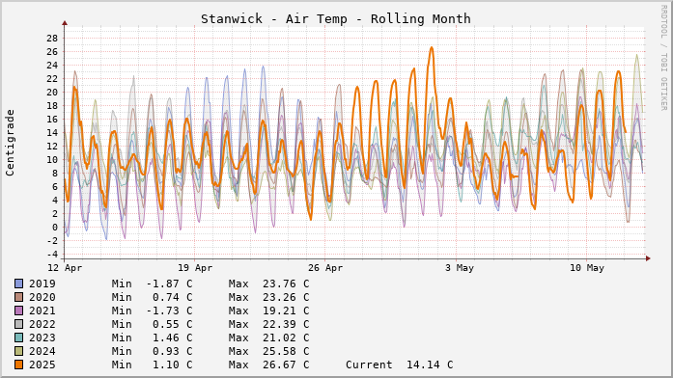Click the 2019 maximum value '23.76 C'
Screen dimensions: 673x378
click(x=286, y=283)
